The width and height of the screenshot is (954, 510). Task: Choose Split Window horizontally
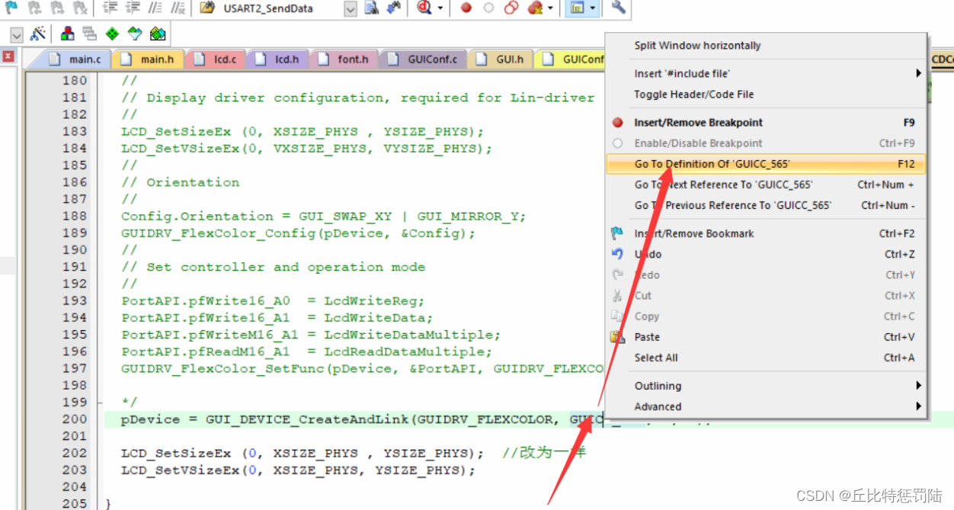[x=766, y=46]
